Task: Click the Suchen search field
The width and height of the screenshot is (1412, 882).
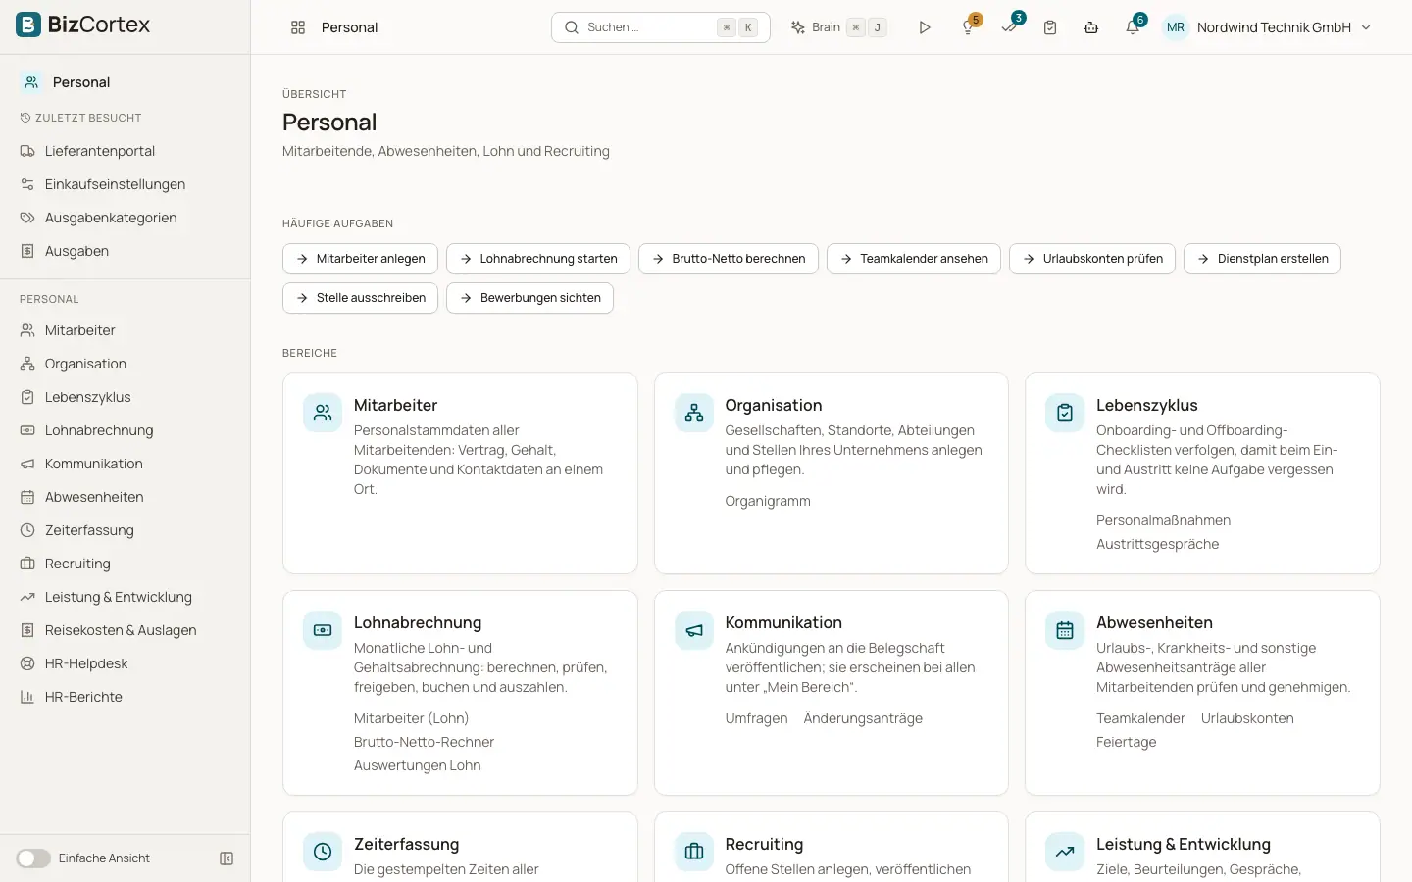Action: coord(660,27)
